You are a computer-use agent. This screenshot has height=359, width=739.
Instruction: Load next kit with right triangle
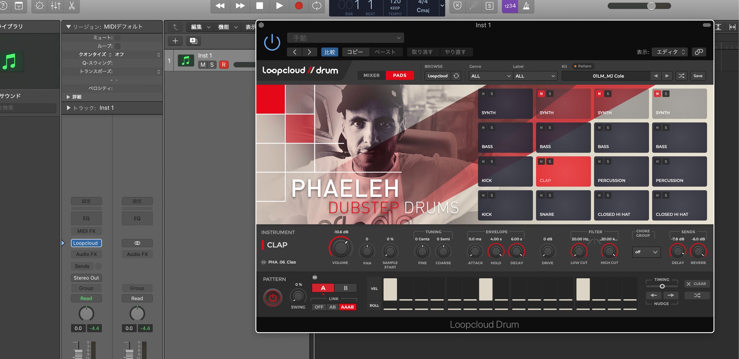(667, 76)
